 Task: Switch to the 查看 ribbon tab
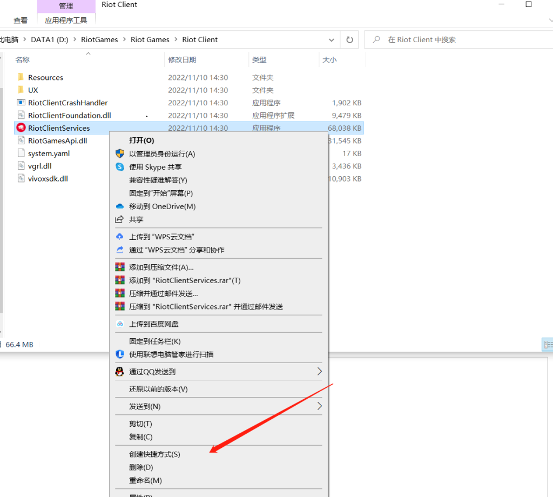(x=21, y=21)
